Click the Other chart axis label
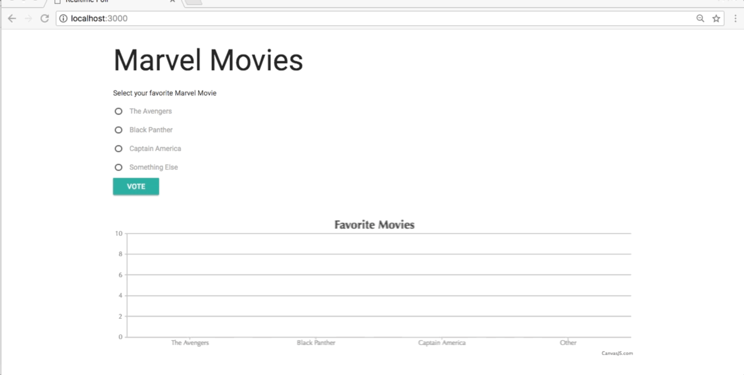 click(568, 343)
